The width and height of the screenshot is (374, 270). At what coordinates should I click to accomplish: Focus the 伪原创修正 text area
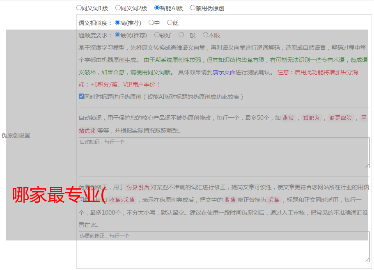click(x=224, y=247)
